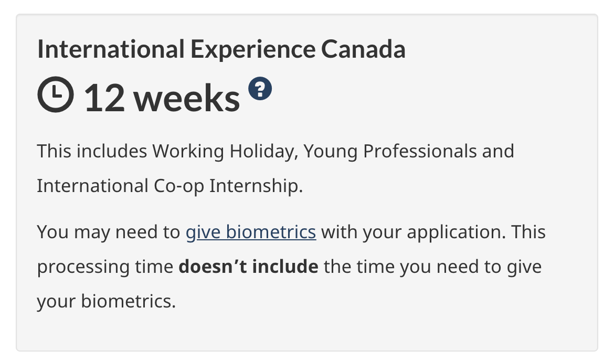Click the blue question mark help icon
Image resolution: width=614 pixels, height=361 pixels.
coord(260,88)
